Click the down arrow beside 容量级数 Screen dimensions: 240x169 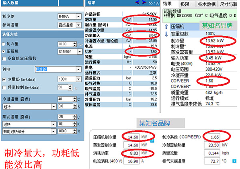pos(166,34)
